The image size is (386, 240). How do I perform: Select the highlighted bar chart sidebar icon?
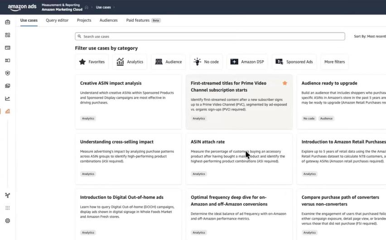pos(7,111)
